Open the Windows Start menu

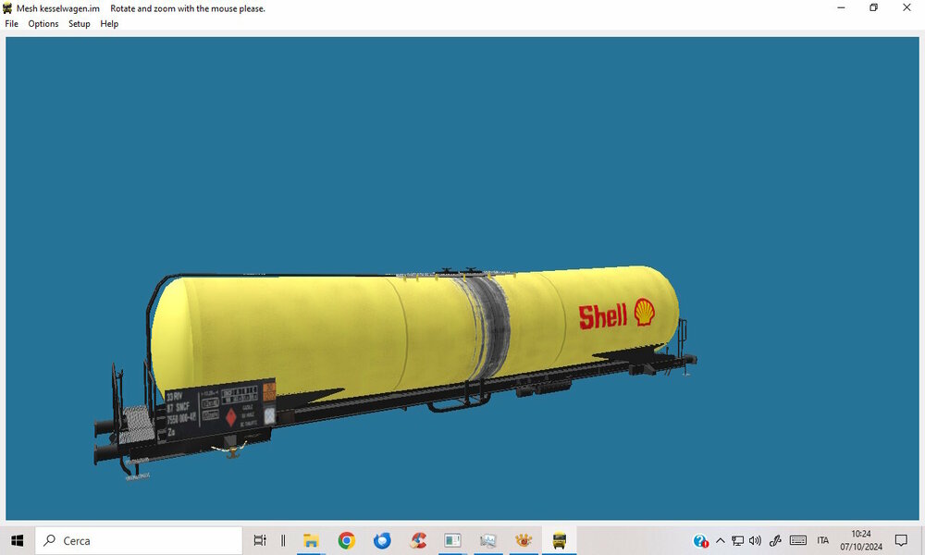[x=17, y=540]
